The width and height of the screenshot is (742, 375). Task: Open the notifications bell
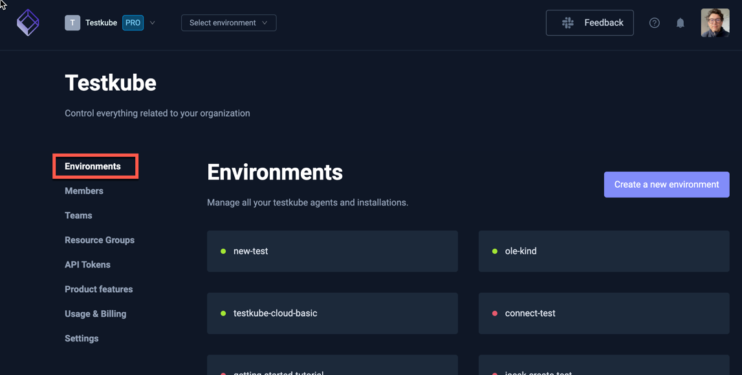coord(681,23)
